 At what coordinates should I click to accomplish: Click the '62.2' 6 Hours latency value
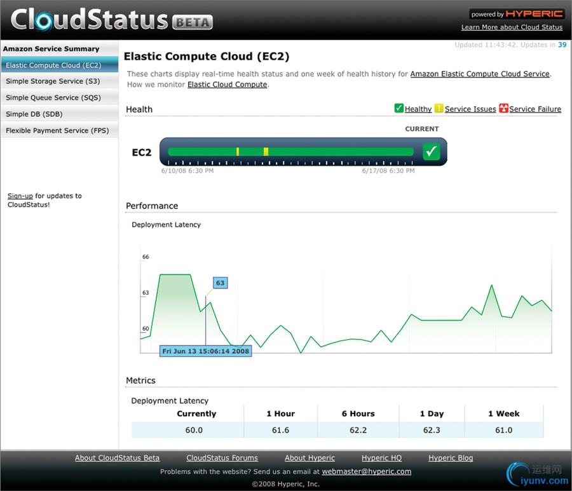coord(358,430)
